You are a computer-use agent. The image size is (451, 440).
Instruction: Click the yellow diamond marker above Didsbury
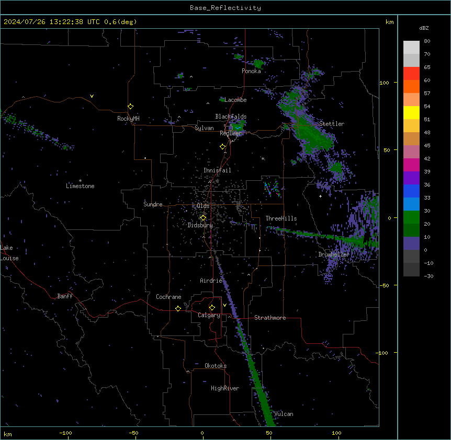coord(203,218)
